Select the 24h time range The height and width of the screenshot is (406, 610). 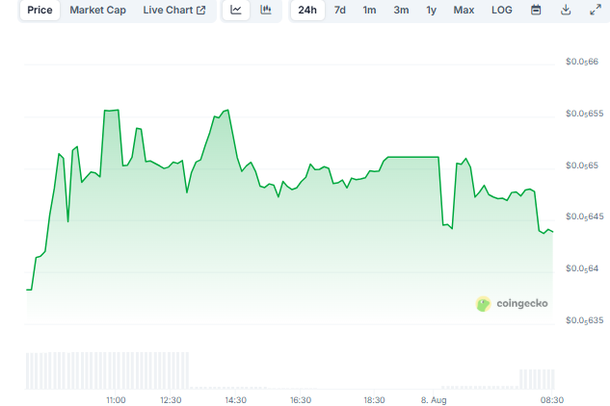(307, 10)
